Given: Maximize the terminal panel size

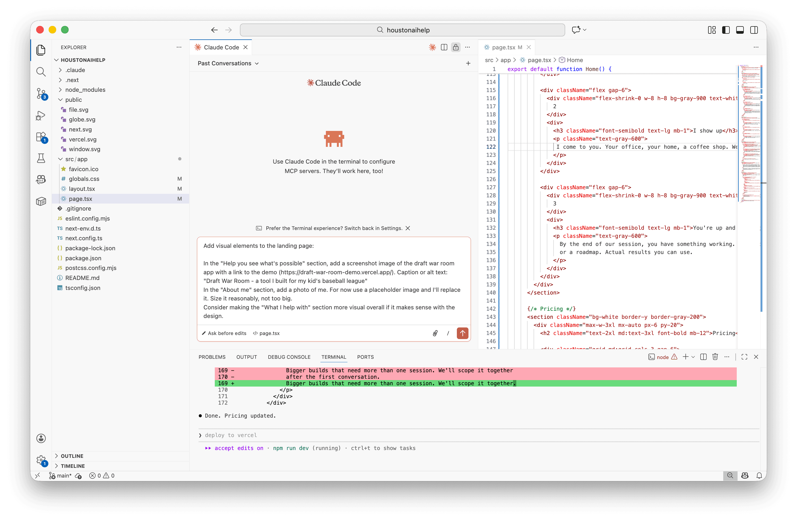Looking at the screenshot, I should 744,357.
